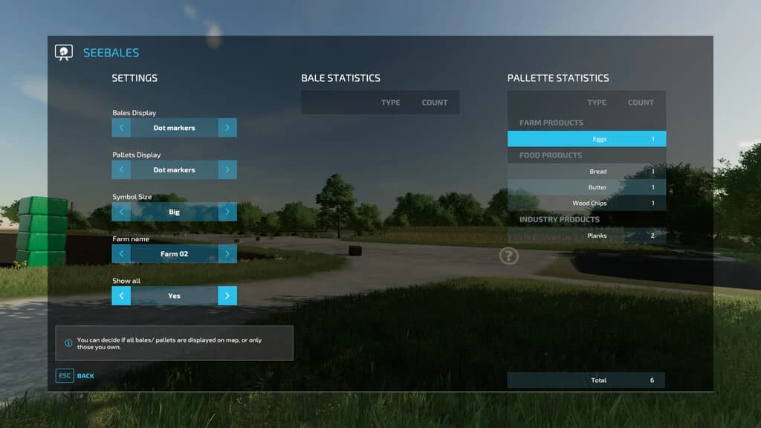Select the Wood Chips pallet row

click(x=586, y=204)
